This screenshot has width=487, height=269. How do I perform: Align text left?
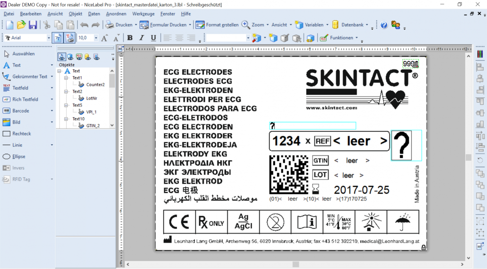(167, 38)
